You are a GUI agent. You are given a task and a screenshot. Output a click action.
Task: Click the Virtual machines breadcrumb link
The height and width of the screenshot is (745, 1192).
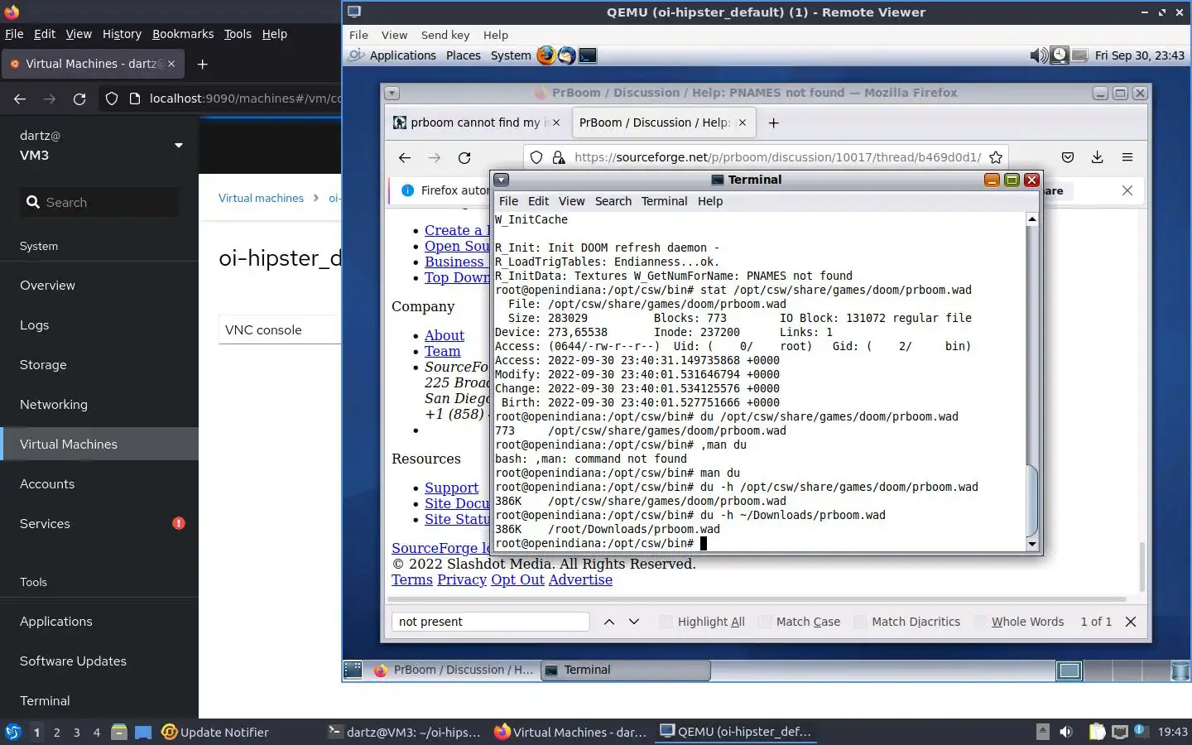[261, 198]
